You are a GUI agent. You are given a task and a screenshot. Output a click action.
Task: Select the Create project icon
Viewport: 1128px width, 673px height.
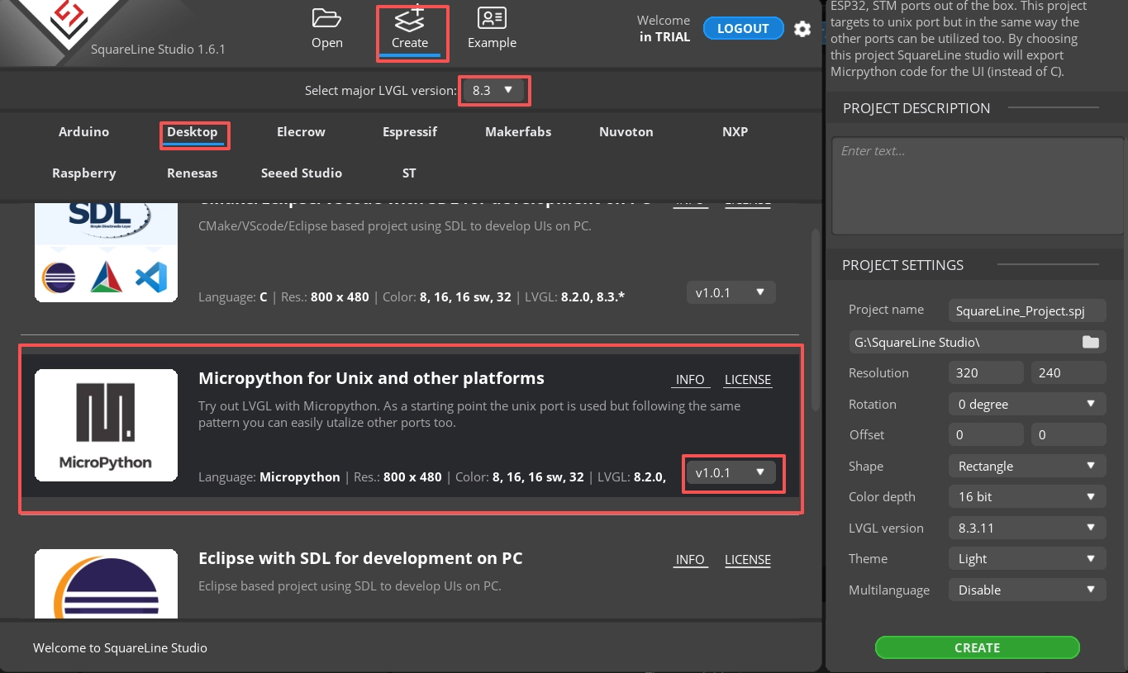click(x=410, y=30)
